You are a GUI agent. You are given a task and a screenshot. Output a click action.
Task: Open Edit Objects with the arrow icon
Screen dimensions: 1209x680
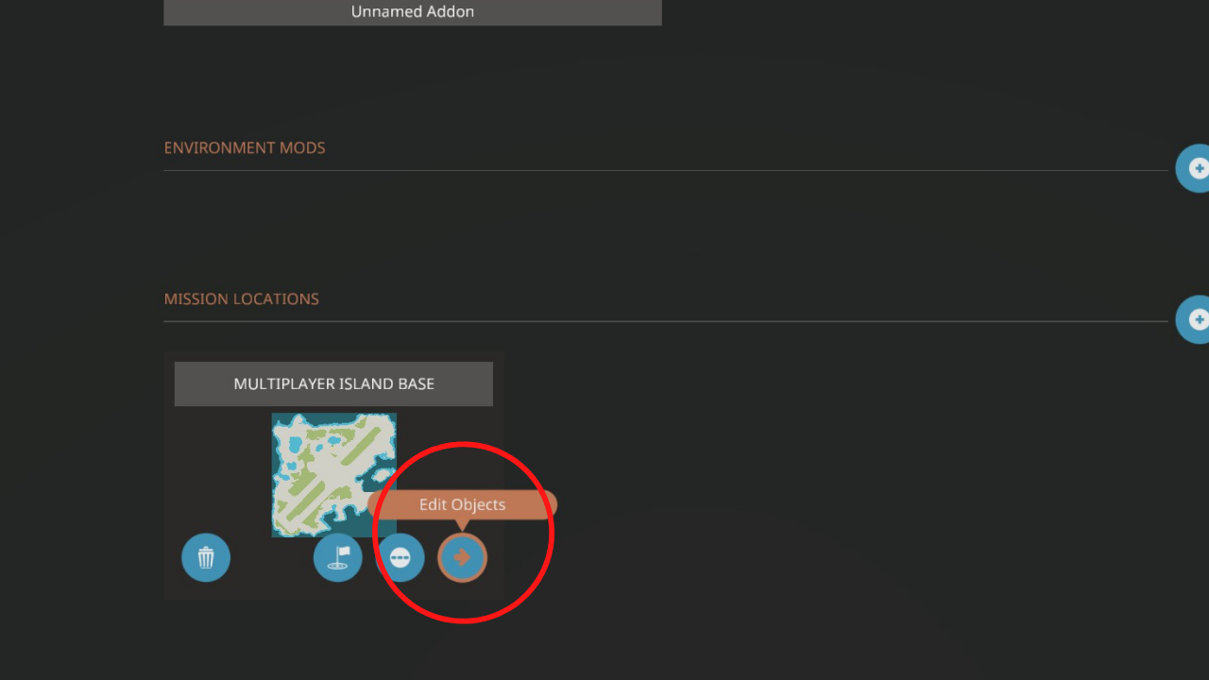[462, 557]
